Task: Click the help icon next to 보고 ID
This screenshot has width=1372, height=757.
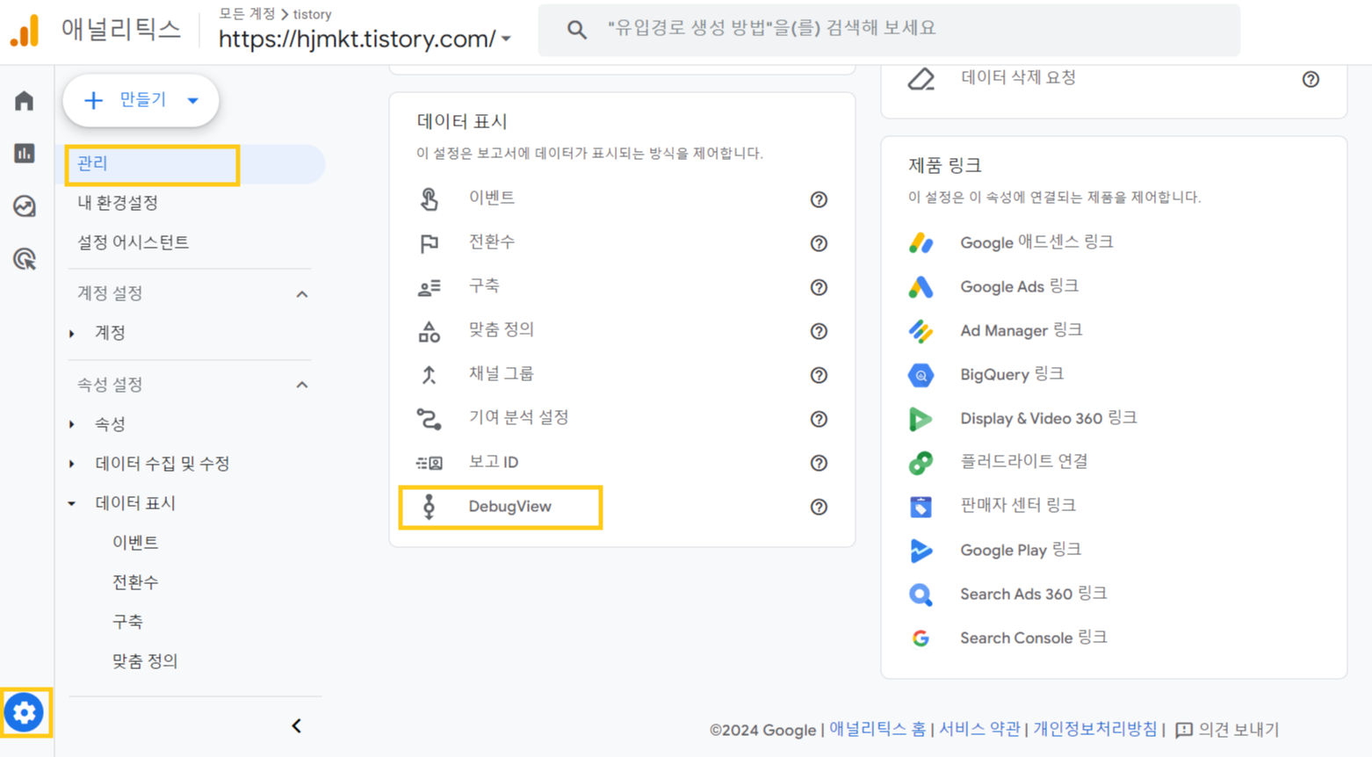Action: [x=818, y=463]
